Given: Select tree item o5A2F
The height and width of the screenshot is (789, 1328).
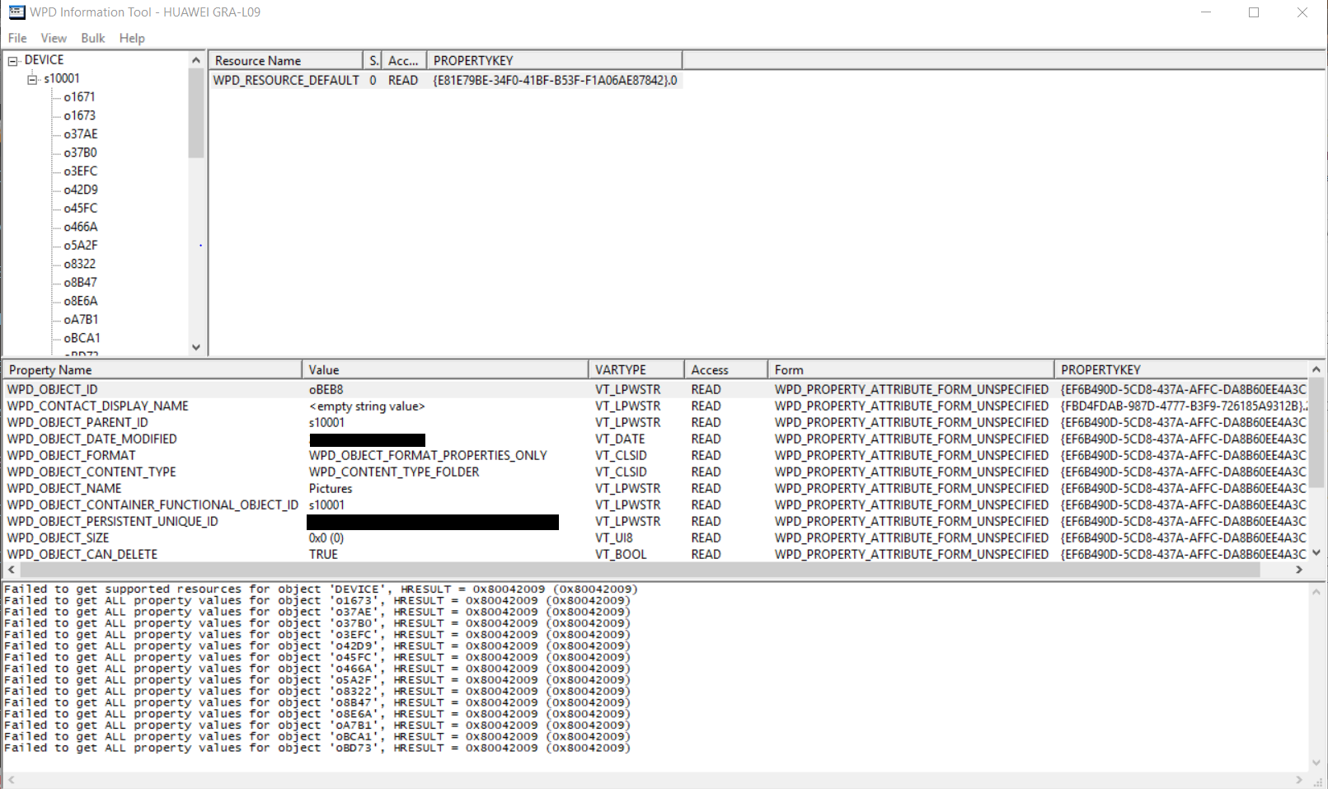Looking at the screenshot, I should pyautogui.click(x=81, y=245).
